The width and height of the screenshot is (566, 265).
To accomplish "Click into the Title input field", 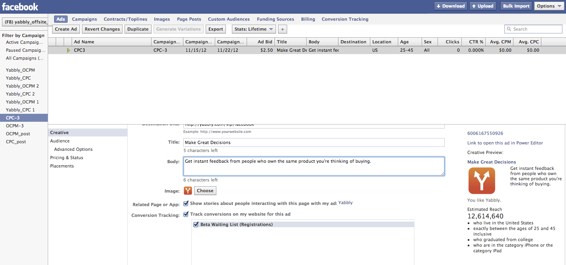I will click(314, 142).
